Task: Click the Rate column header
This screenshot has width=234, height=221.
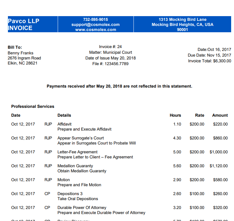Action: [200, 115]
